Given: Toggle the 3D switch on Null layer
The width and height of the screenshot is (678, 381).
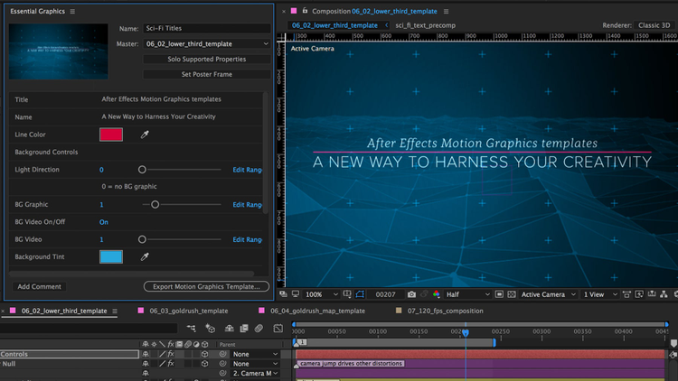Looking at the screenshot, I should 204,364.
